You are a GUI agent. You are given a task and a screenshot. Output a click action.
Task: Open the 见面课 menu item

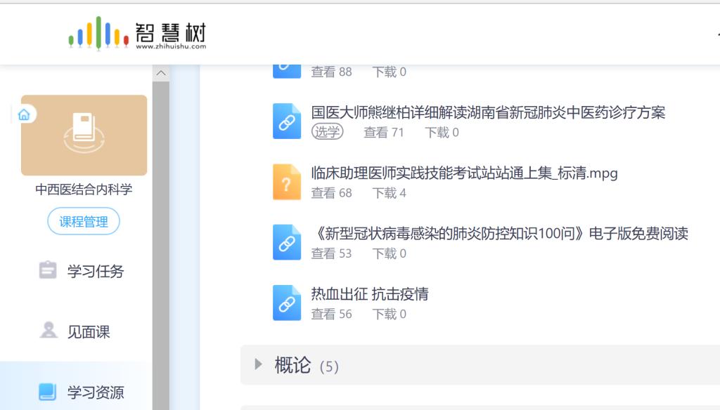(x=89, y=331)
